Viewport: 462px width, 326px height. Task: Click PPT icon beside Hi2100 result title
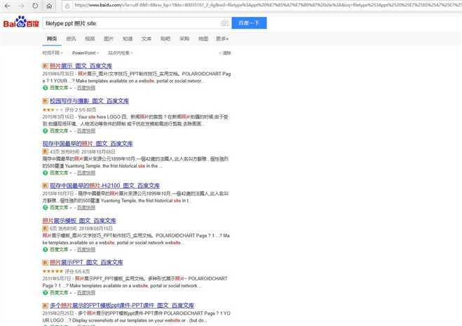(x=45, y=185)
